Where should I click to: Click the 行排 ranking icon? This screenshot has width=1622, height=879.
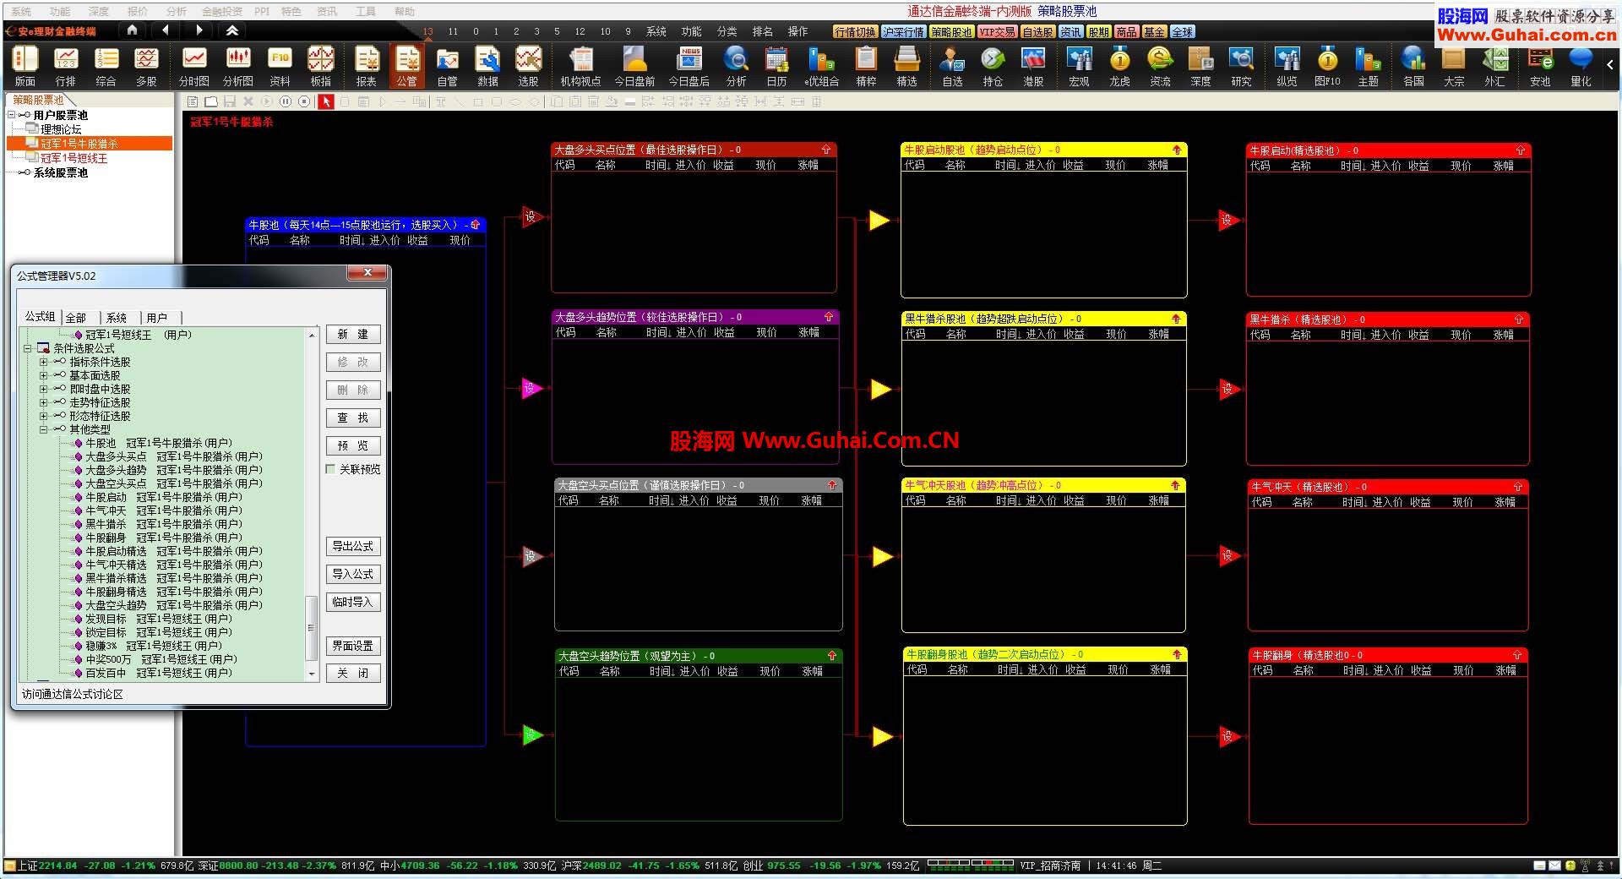point(65,66)
